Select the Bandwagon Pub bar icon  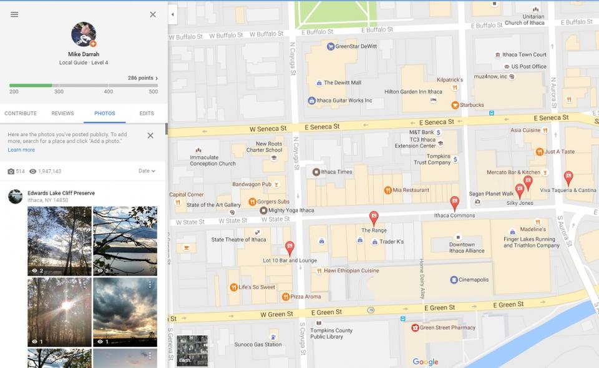coord(276,184)
